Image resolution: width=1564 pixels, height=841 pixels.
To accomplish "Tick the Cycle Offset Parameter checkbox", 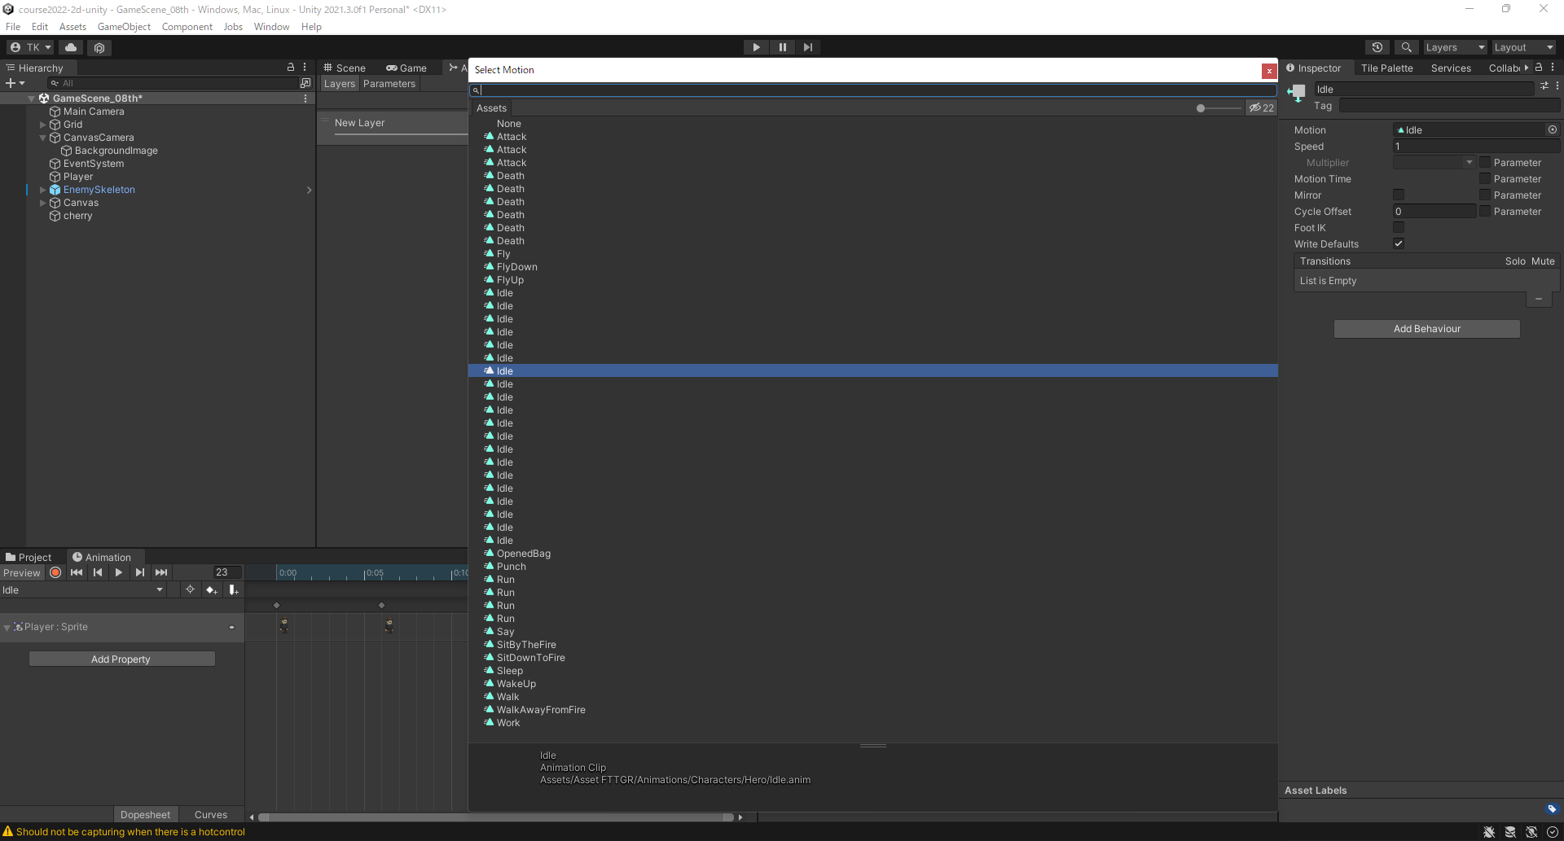I will click(1485, 211).
